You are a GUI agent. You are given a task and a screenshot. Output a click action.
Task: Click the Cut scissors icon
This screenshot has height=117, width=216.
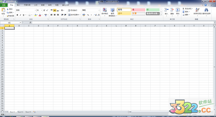tap(8, 9)
